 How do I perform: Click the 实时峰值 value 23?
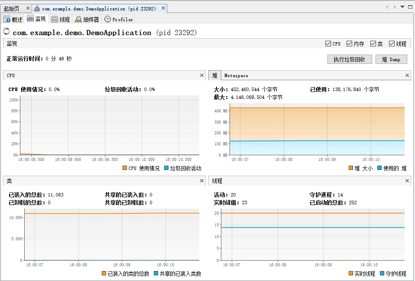pyautogui.click(x=245, y=203)
